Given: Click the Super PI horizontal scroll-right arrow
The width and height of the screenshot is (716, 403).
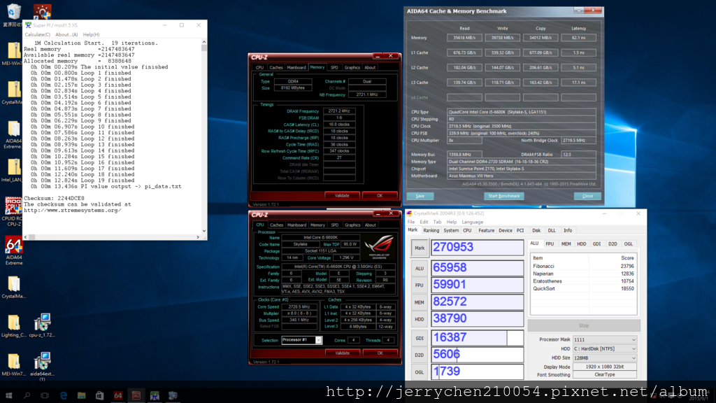Looking at the screenshot, I should pos(198,237).
